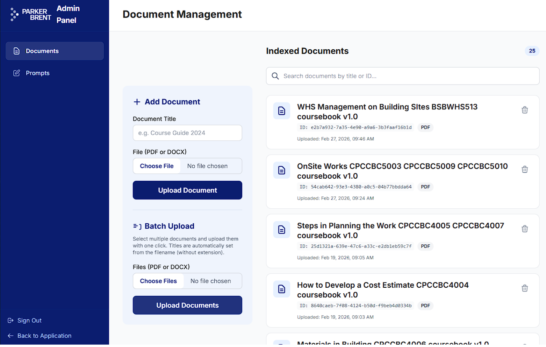Delete How to Develop a Cost Estimate document
Image resolution: width=546 pixels, height=347 pixels.
(525, 288)
